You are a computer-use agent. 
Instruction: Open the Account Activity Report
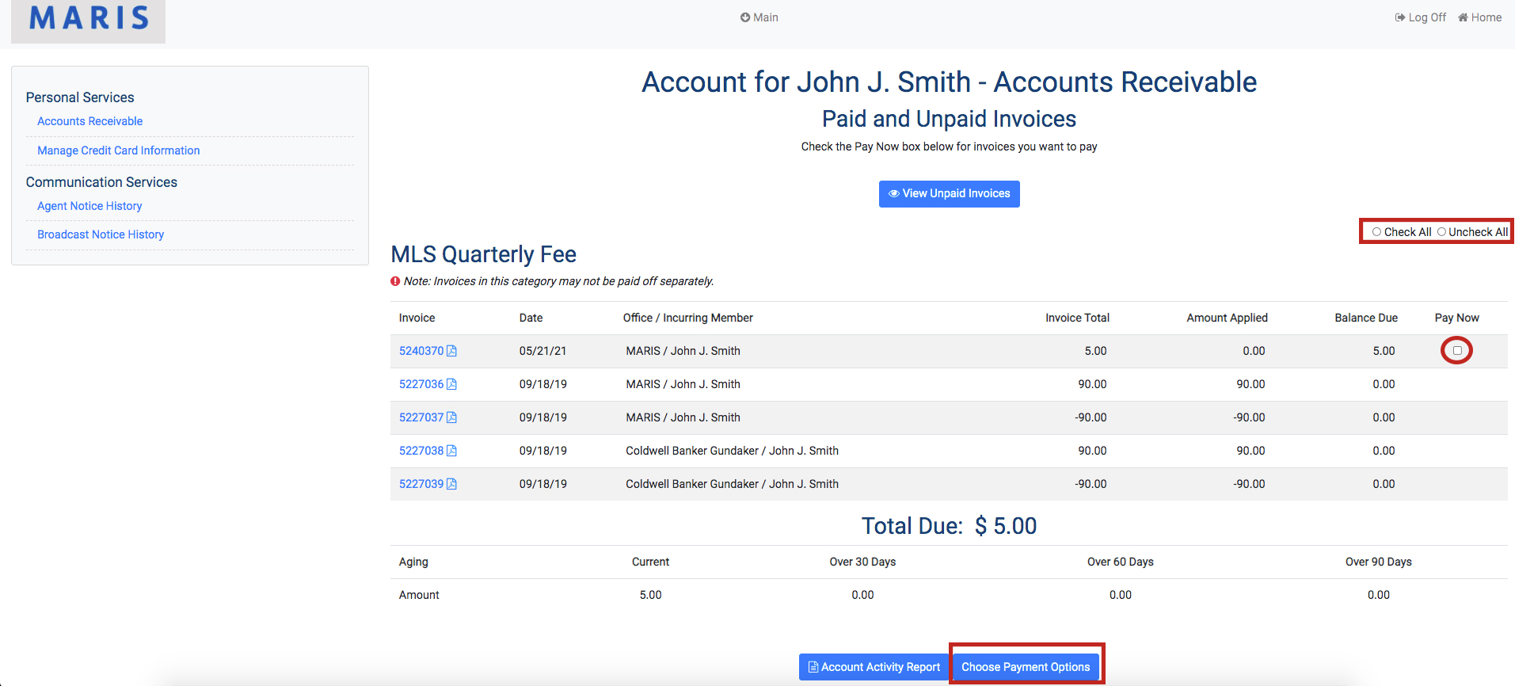(874, 667)
